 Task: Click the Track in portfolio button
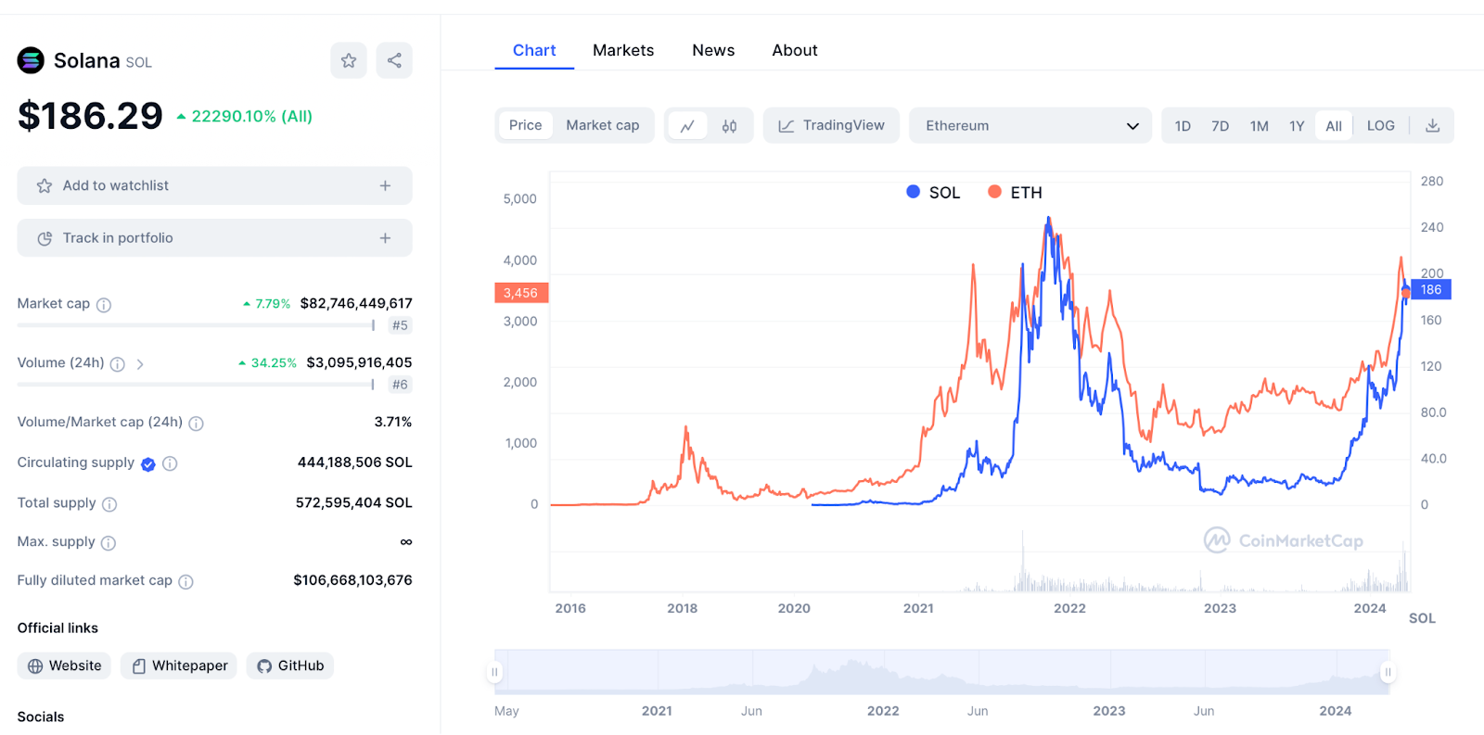(x=214, y=238)
